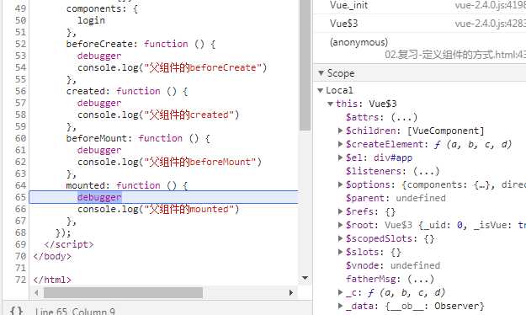
Task: Click the closing </html> tag on line 72
Action: [x=52, y=280]
